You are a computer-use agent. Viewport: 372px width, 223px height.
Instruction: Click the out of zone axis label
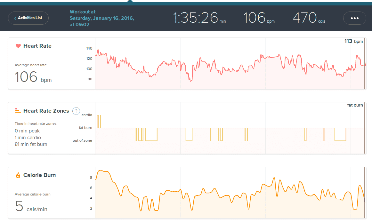click(x=82, y=140)
